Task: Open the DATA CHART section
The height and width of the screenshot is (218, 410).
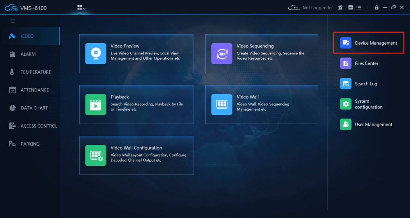Action: tap(34, 108)
